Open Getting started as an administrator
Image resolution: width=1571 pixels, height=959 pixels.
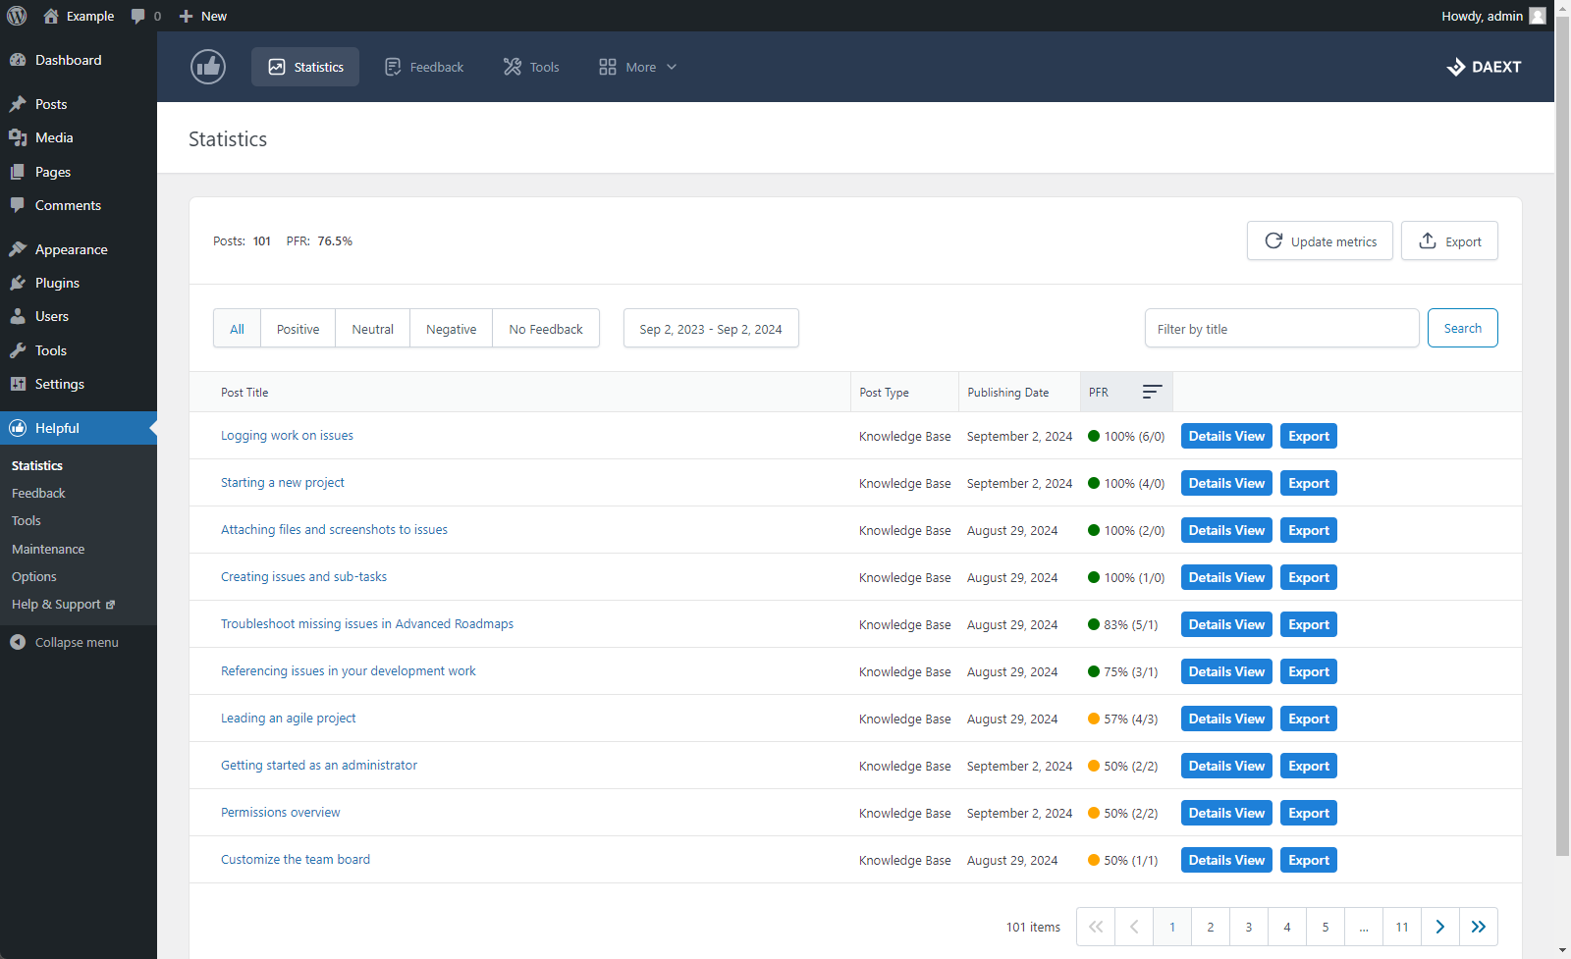point(319,766)
